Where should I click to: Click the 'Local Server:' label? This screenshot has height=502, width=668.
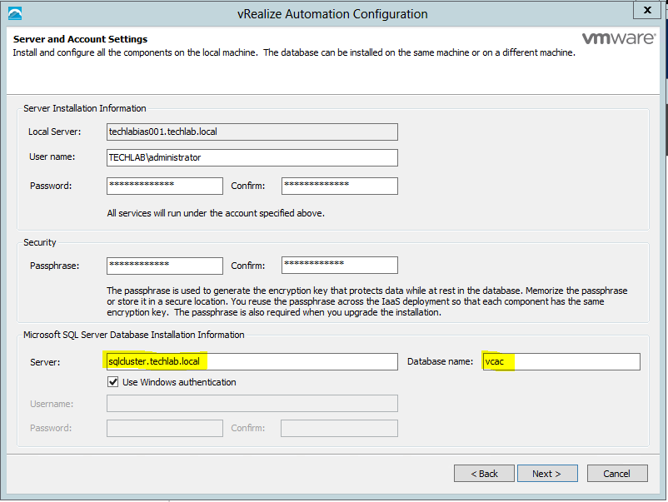(54, 132)
